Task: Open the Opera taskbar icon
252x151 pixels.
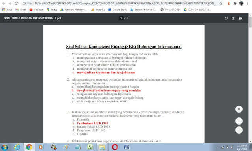Action: click(x=115, y=147)
